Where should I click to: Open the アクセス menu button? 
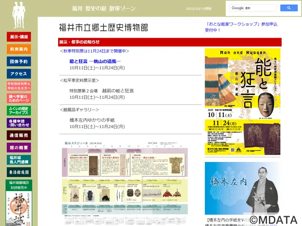click(x=19, y=73)
